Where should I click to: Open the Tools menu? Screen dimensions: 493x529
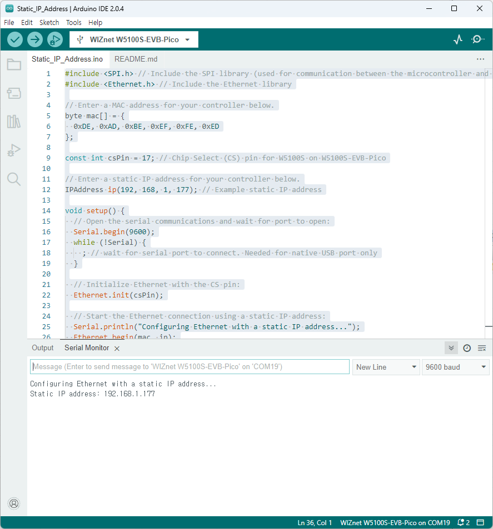(73, 22)
